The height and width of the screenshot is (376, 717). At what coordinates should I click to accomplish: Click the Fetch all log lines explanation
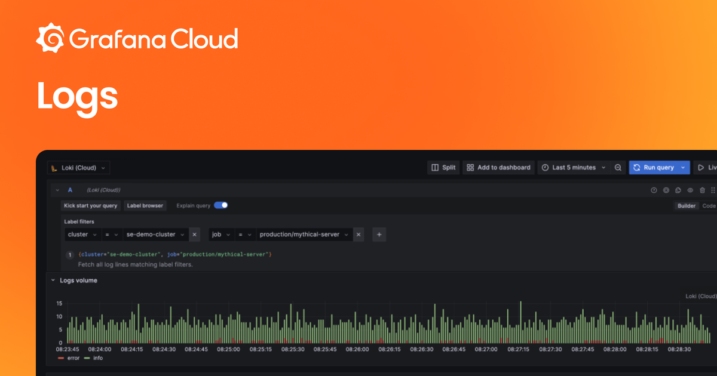point(136,264)
